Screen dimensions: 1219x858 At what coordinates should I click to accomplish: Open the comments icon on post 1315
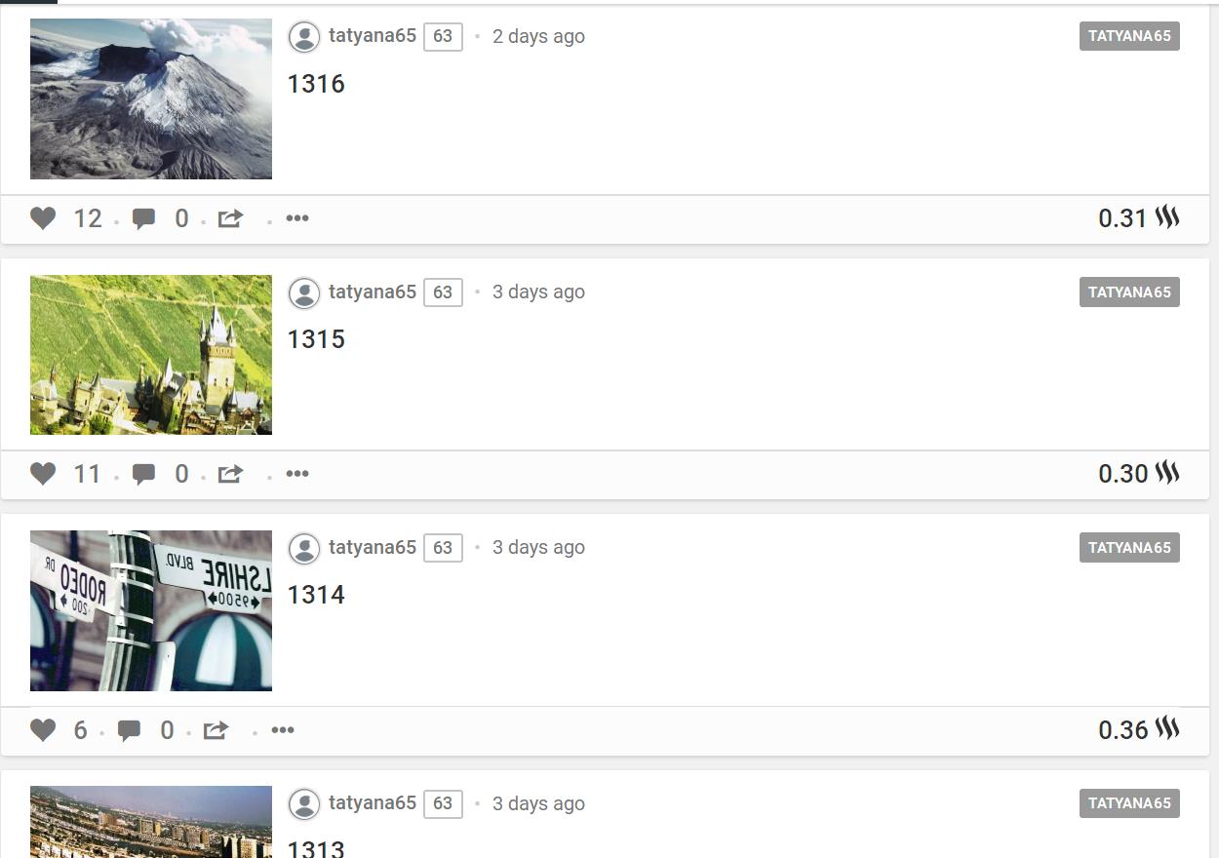coord(143,474)
